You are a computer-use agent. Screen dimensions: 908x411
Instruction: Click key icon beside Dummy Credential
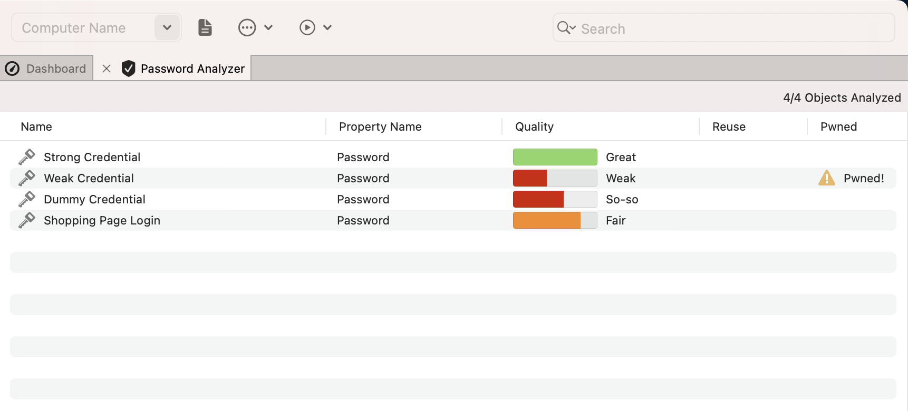26,199
